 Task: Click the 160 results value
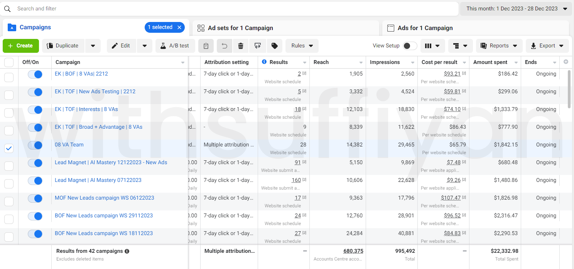pyautogui.click(x=296, y=180)
